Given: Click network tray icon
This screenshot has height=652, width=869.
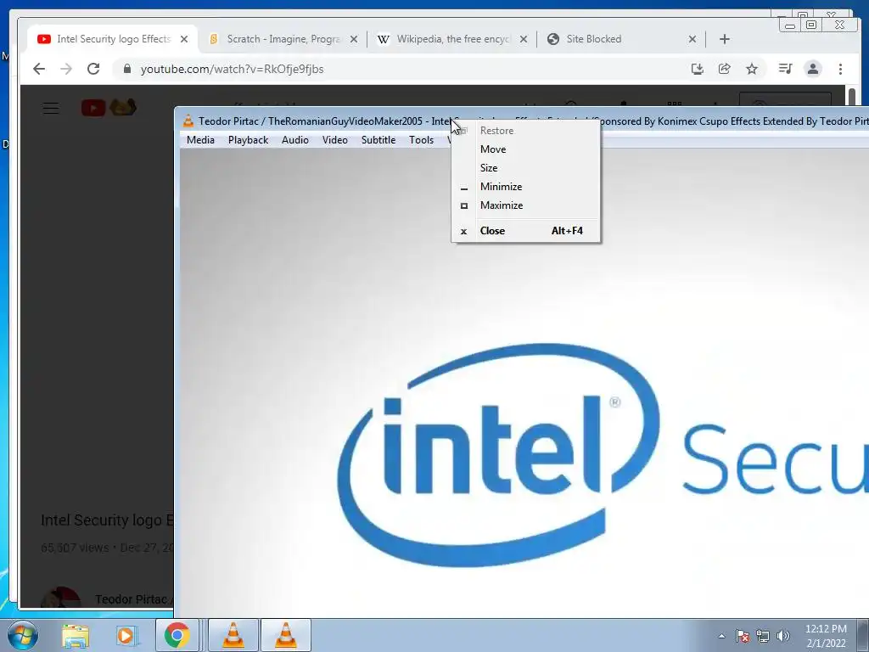Looking at the screenshot, I should [763, 636].
